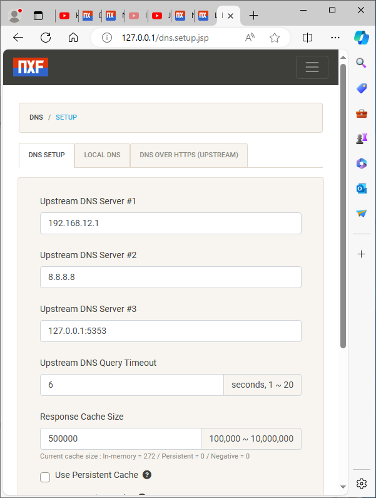Image resolution: width=376 pixels, height=498 pixels.
Task: Open the Edge Settings and more menu
Action: click(x=335, y=38)
